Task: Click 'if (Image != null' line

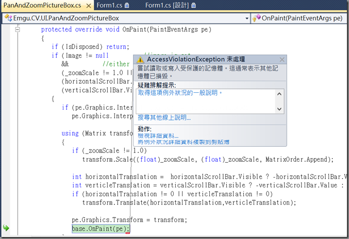Action: click(x=80, y=55)
